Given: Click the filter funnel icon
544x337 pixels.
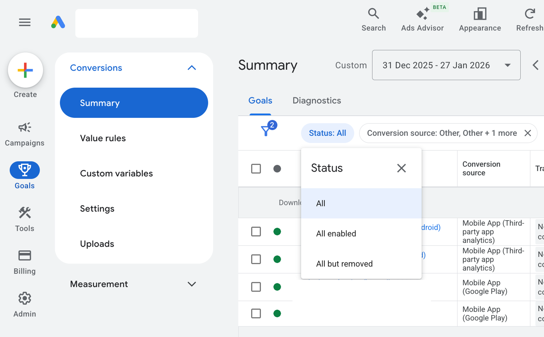Looking at the screenshot, I should 266,131.
